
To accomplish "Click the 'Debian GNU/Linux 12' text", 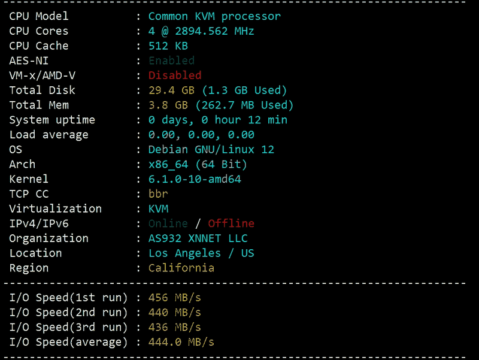I will tap(211, 149).
